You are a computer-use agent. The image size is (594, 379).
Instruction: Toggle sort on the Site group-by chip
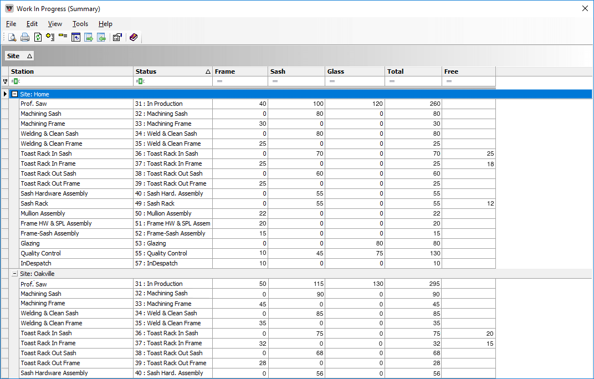[19, 56]
